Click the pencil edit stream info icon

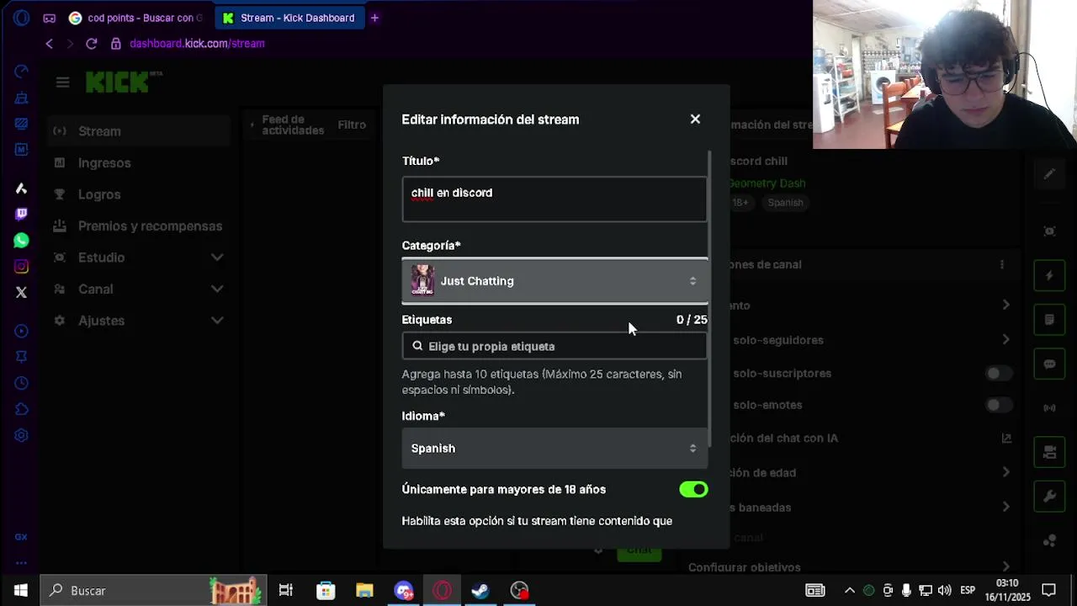click(x=1049, y=174)
